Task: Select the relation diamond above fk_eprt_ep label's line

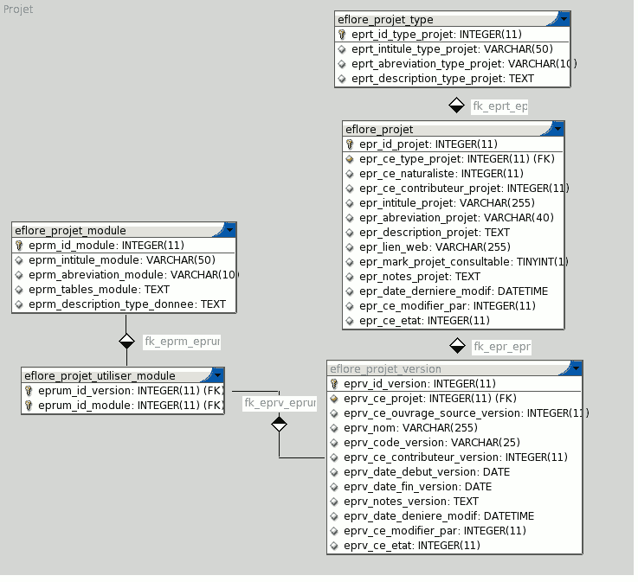Action: [x=457, y=106]
